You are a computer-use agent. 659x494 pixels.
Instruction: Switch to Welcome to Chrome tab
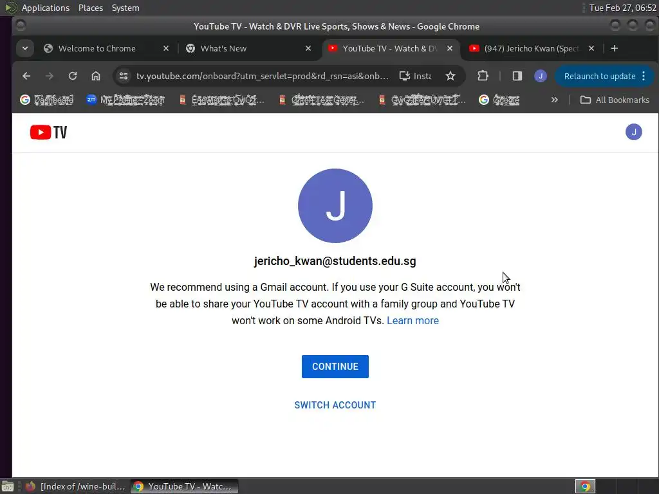click(97, 48)
